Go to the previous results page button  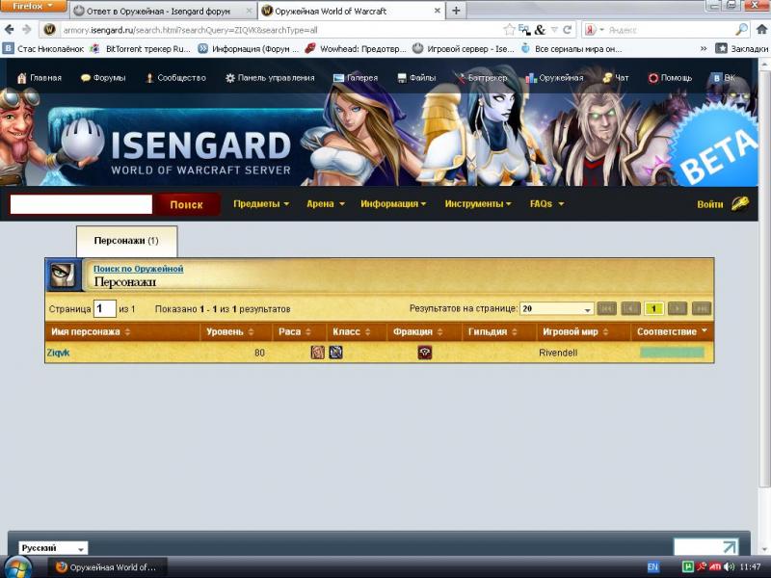pyautogui.click(x=630, y=308)
